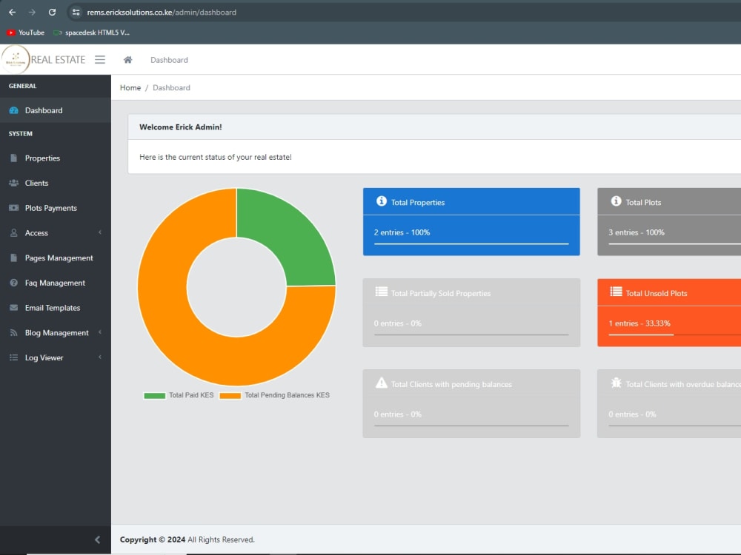Toggle the sidebar hamburger menu

(x=100, y=59)
